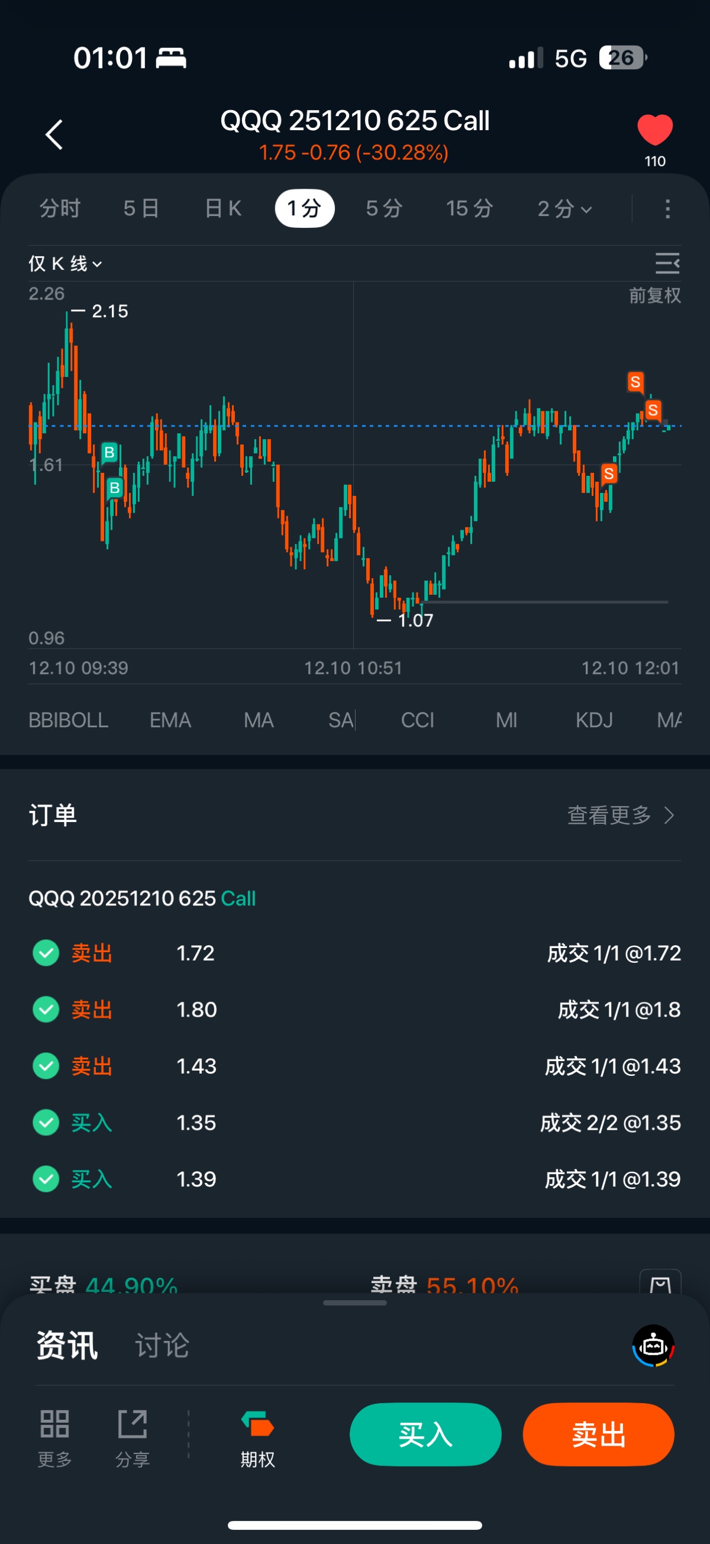This screenshot has height=1544, width=710.
Task: Select the KDJ indicator
Action: [594, 720]
